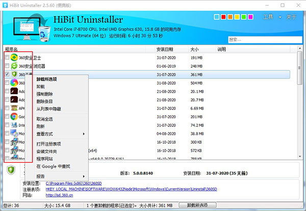Open the http://sd.360.cn website link
This screenshot has width=306, height=211.
pos(59,195)
